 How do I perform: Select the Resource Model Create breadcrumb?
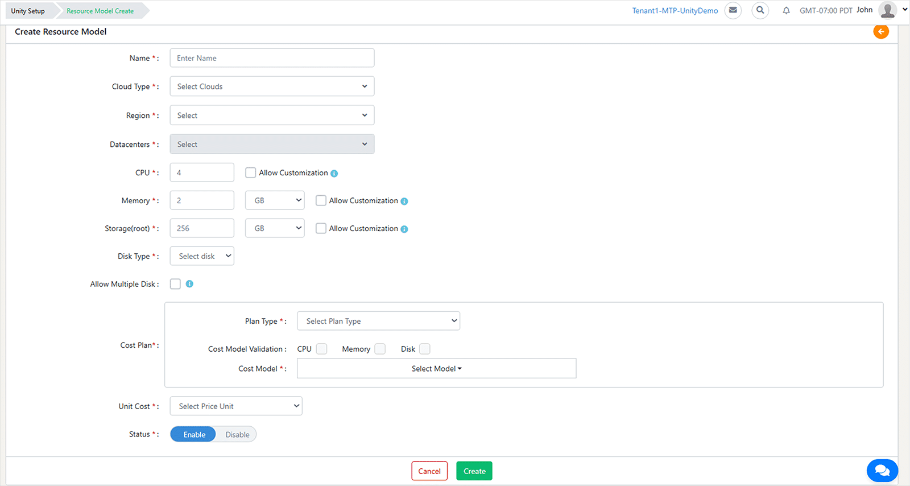(x=100, y=11)
